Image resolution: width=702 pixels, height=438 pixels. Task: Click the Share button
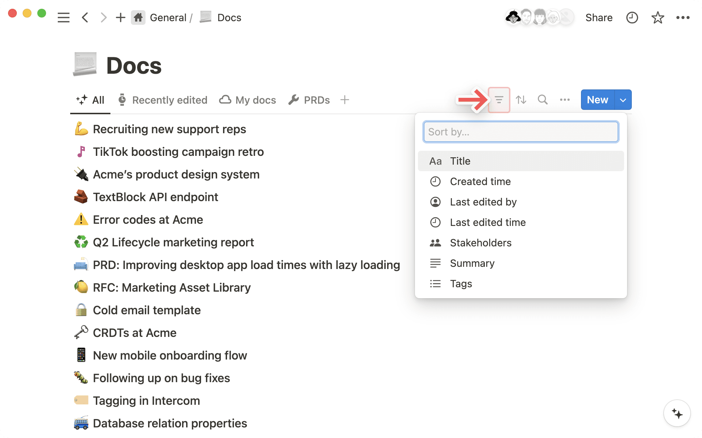coord(599,17)
